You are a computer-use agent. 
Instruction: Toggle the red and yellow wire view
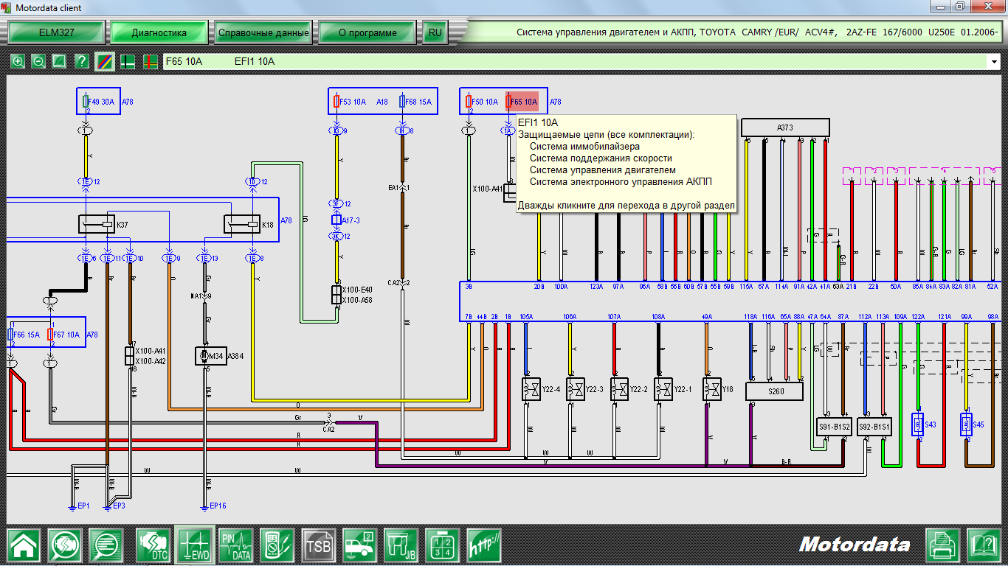point(150,61)
